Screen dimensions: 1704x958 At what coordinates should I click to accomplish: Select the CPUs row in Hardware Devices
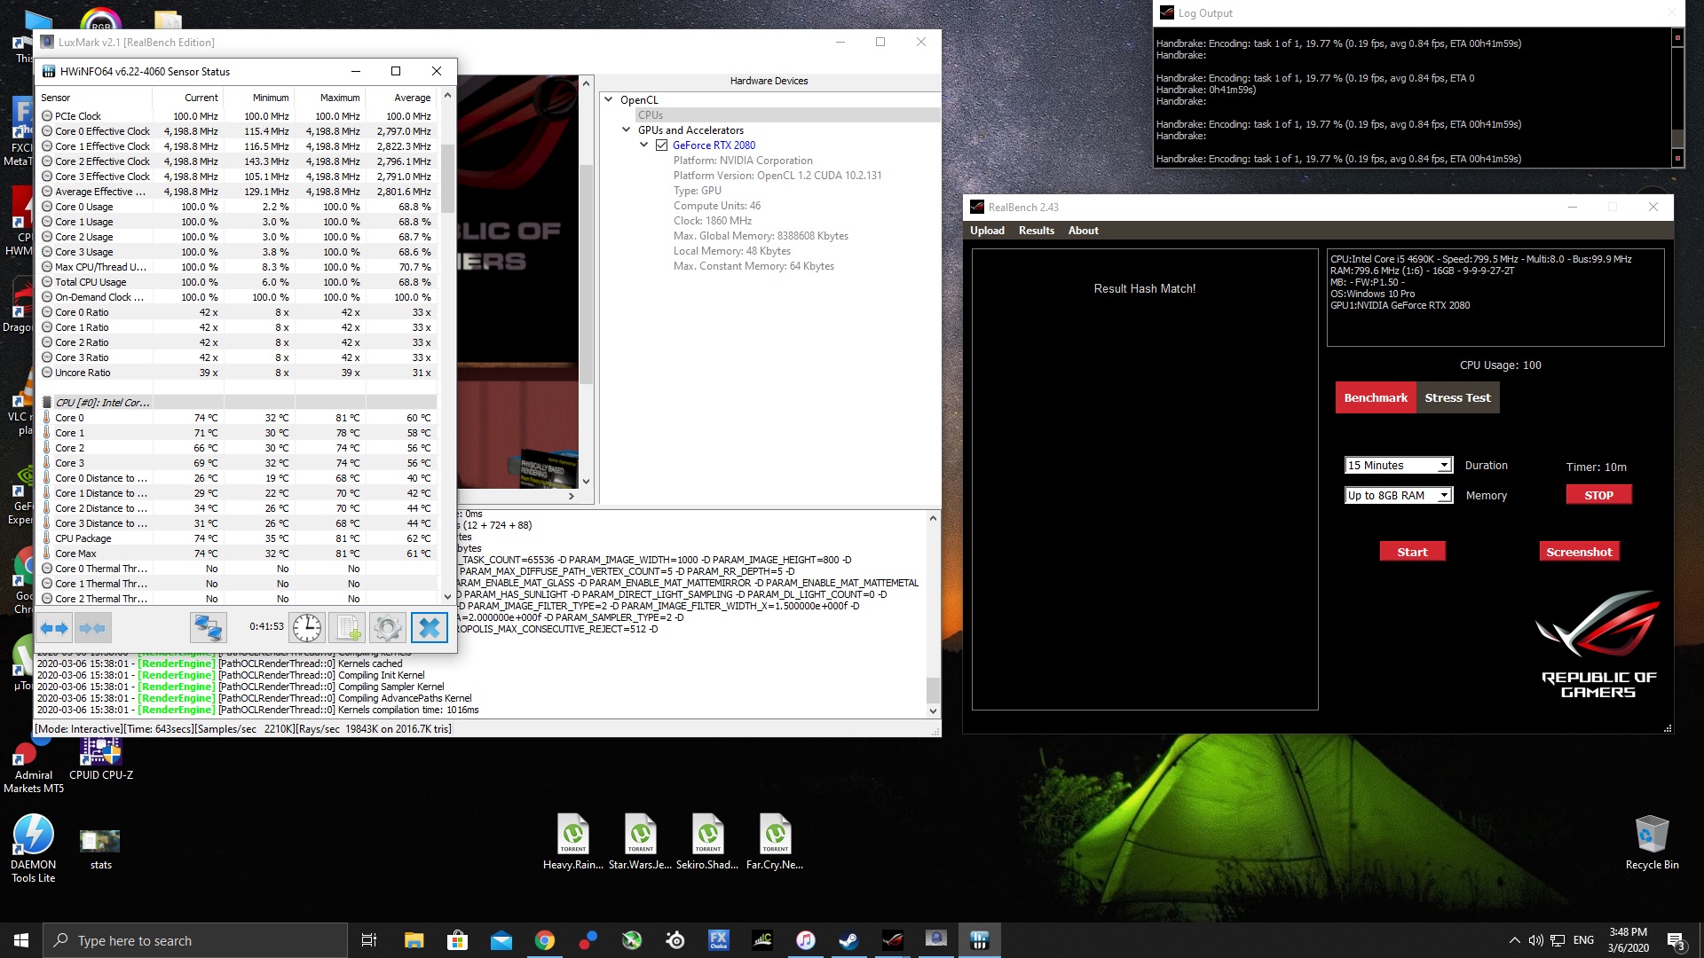tap(787, 115)
